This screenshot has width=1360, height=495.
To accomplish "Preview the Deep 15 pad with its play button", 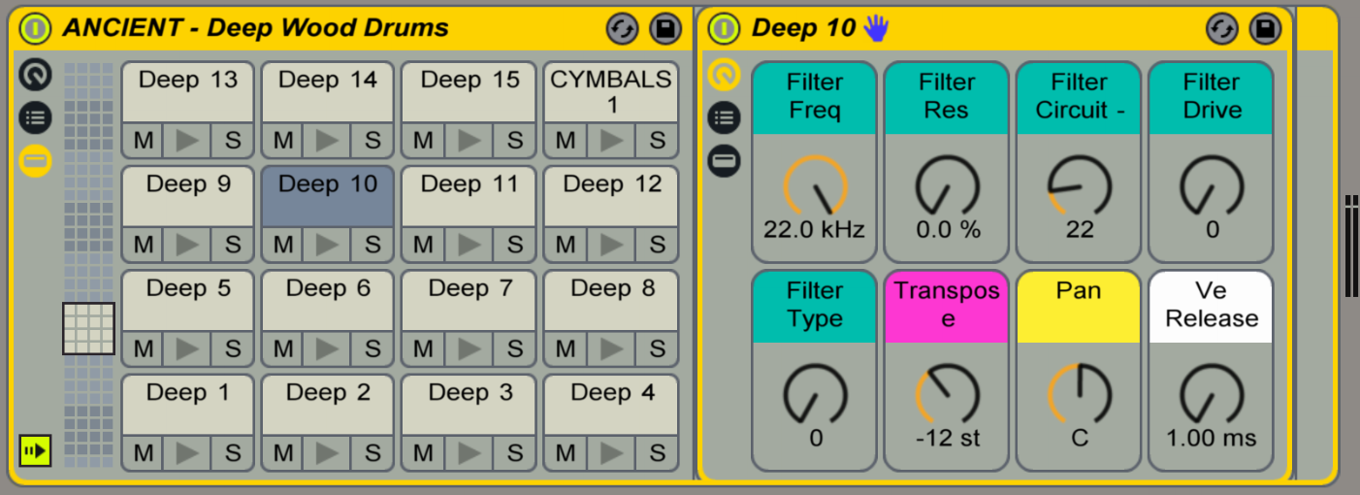I will click(x=470, y=141).
